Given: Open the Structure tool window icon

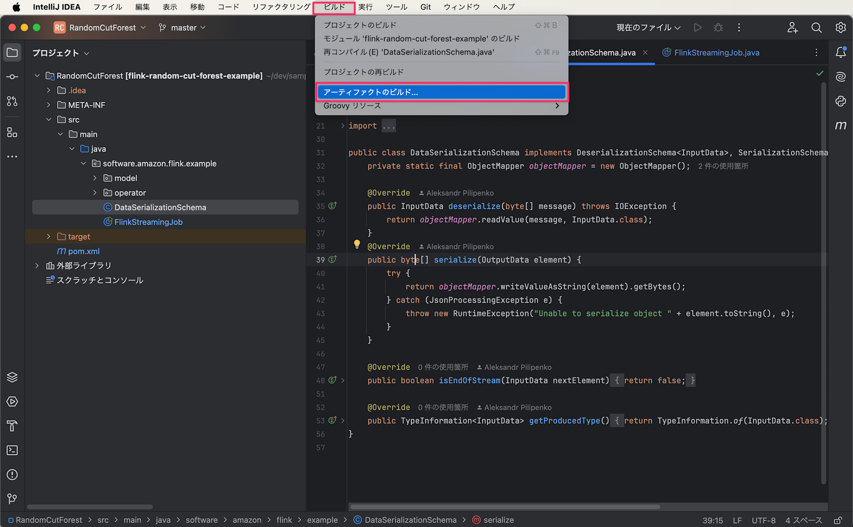Looking at the screenshot, I should coord(12,132).
